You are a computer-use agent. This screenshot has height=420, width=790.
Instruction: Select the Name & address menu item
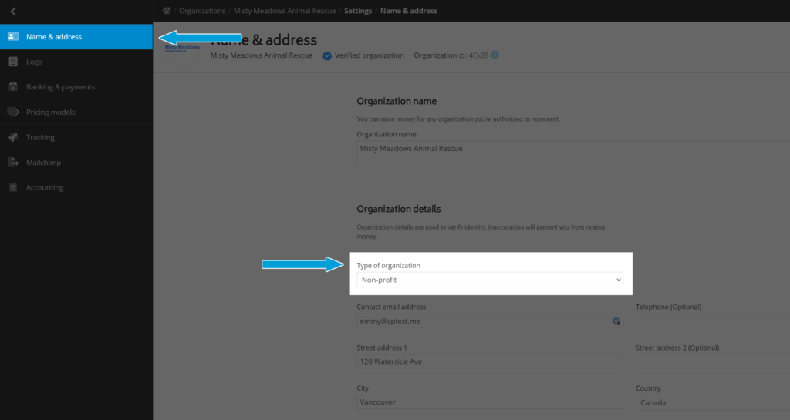point(76,37)
